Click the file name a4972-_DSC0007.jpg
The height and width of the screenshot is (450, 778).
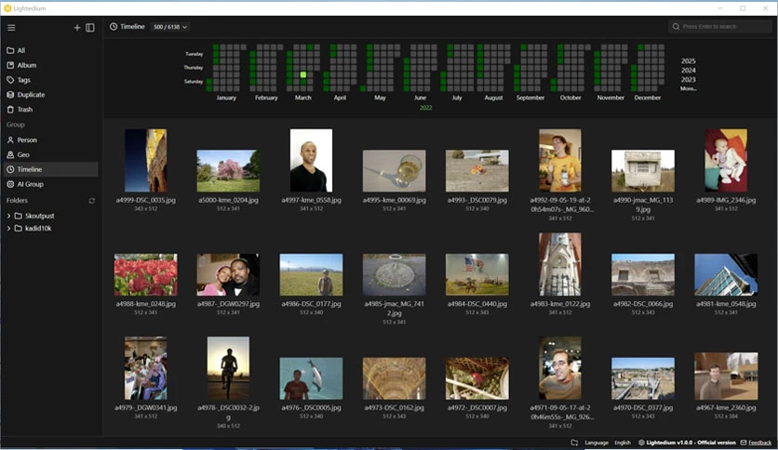476,408
